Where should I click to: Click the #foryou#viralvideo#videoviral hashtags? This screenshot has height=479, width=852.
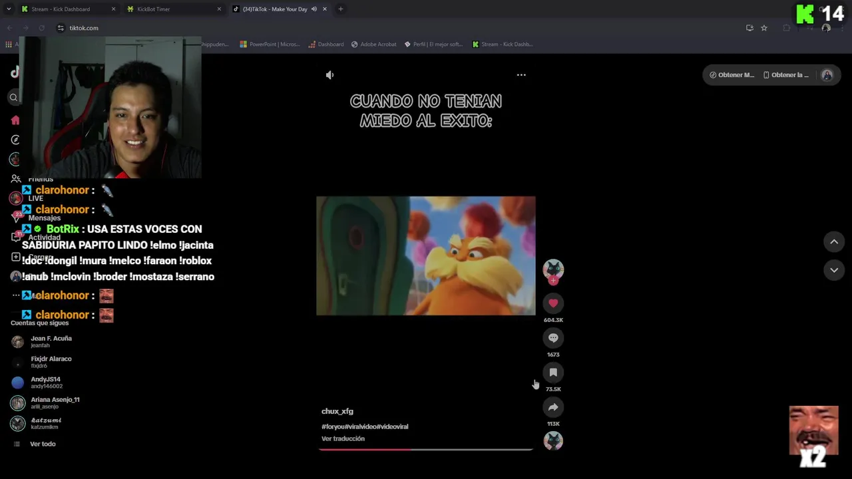point(365,426)
